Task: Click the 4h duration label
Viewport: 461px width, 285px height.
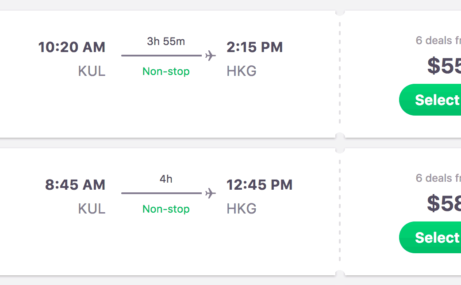Action: click(166, 179)
